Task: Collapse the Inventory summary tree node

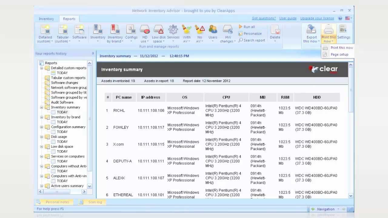Action: pos(42,107)
